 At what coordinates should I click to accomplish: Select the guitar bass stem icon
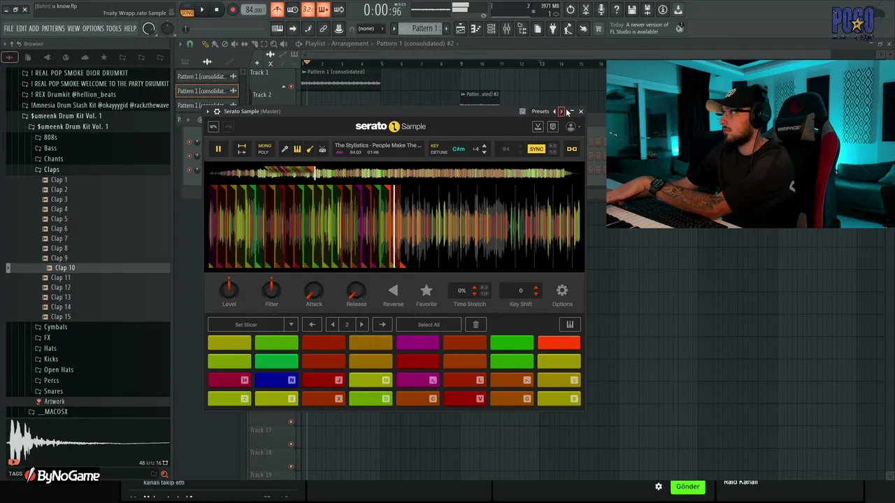[x=310, y=149]
